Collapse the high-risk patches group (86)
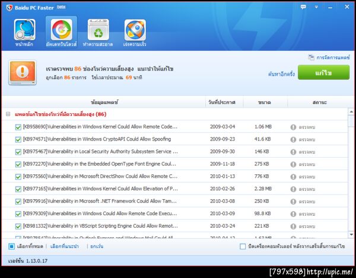This screenshot has width=356, height=278. point(8,114)
